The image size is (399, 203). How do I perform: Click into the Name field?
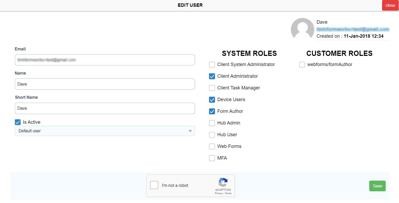(105, 84)
